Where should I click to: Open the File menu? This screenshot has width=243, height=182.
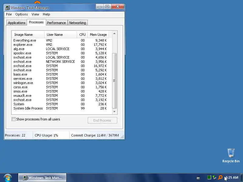tap(9, 14)
